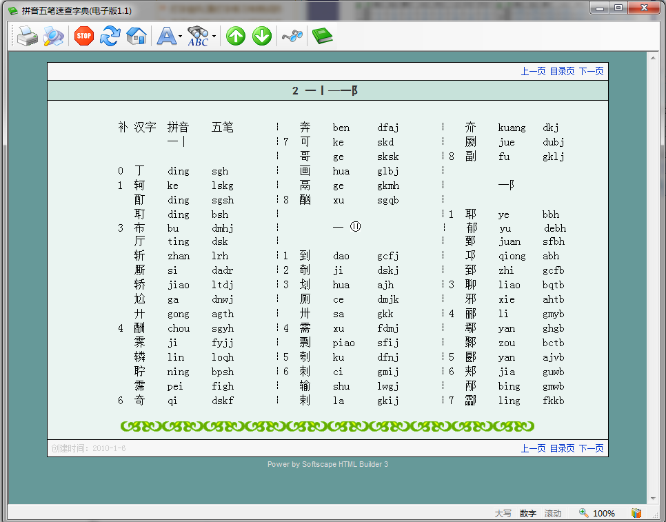Open top 目录页 contents link
This screenshot has width=666, height=522.
tap(562, 71)
